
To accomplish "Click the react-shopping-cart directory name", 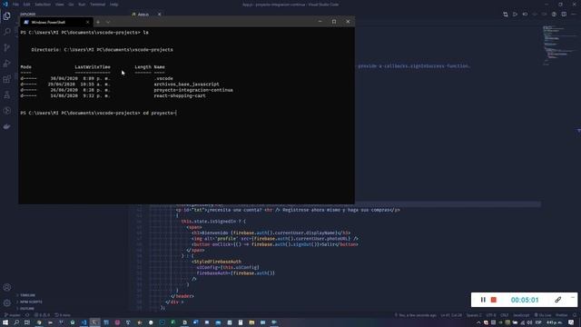I will click(x=180, y=95).
